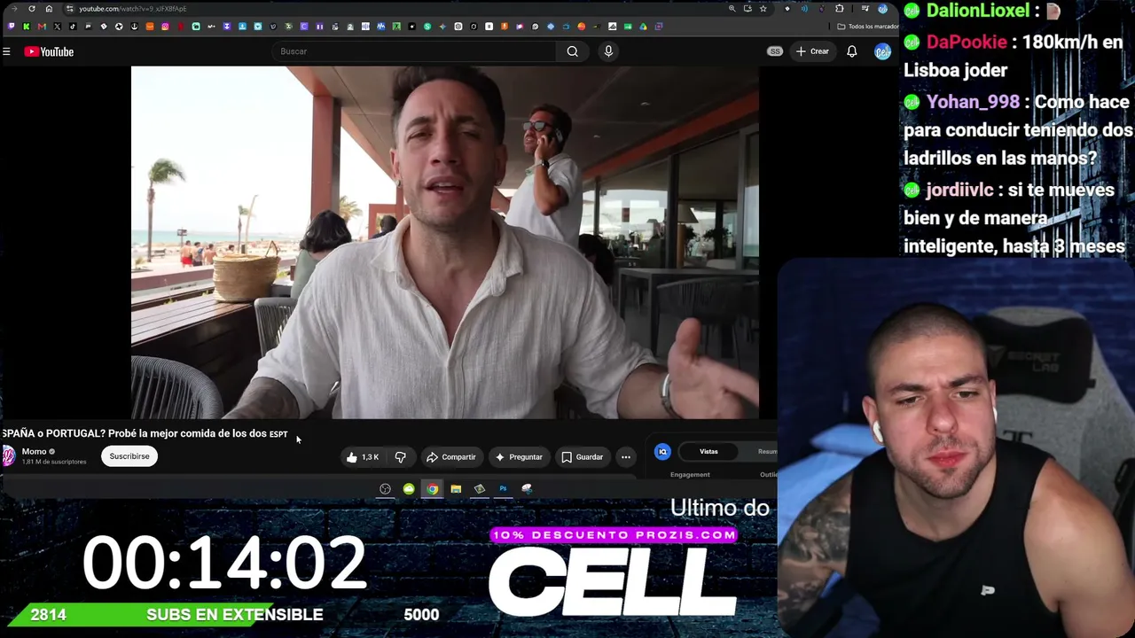Viewport: 1135px width, 638px height.
Task: Open Photoshop from the taskbar
Action: [x=503, y=489]
